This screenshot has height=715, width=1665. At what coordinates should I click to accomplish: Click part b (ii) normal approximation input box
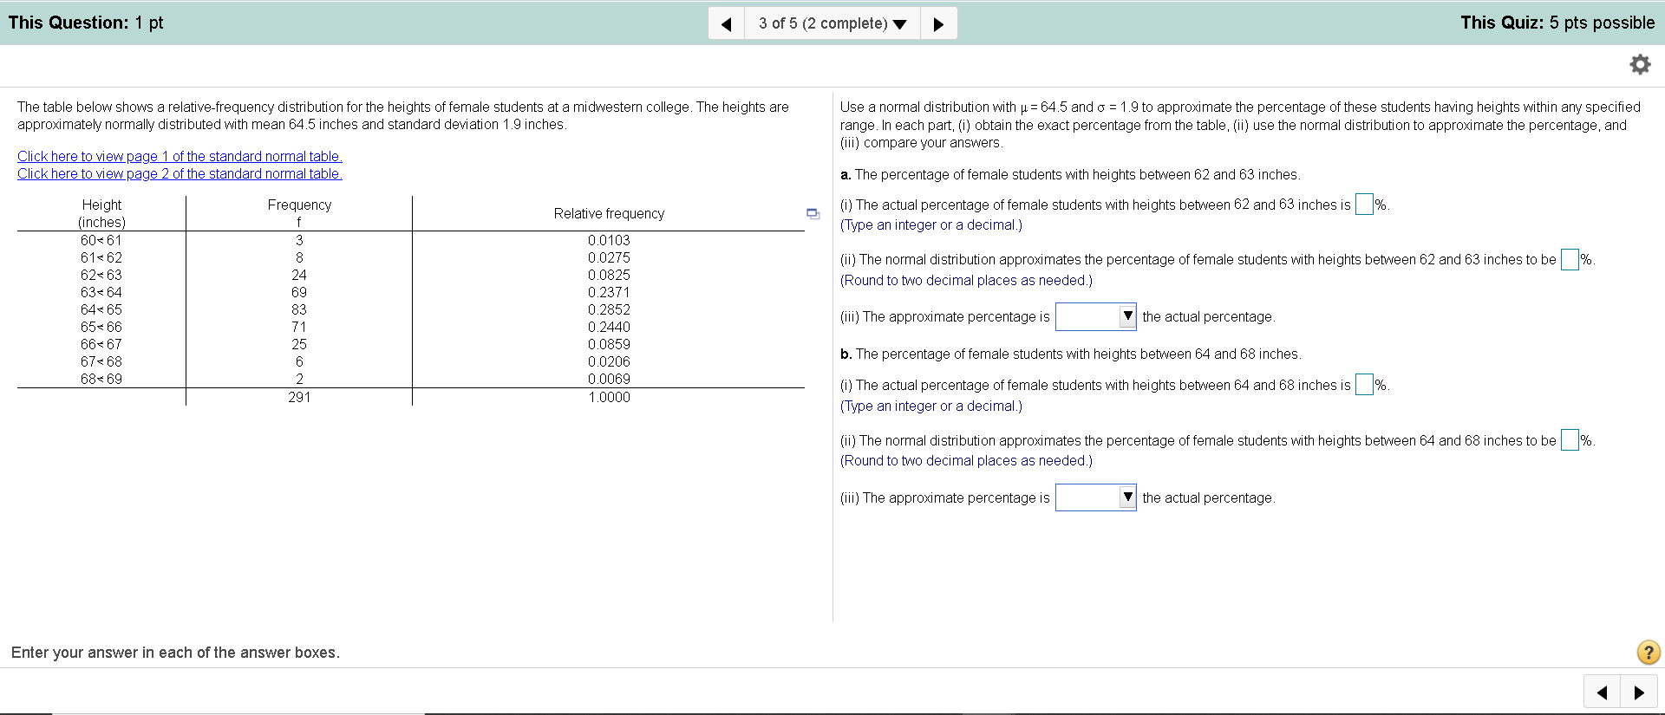[x=1570, y=440]
